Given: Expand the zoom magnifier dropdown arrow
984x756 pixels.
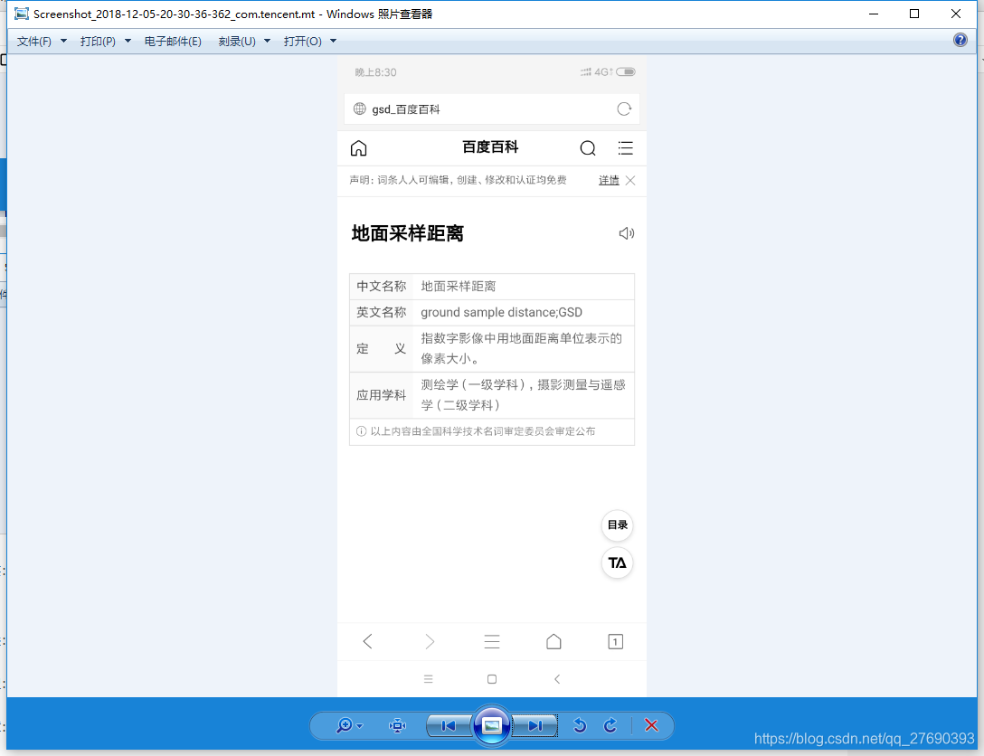Looking at the screenshot, I should tap(360, 726).
